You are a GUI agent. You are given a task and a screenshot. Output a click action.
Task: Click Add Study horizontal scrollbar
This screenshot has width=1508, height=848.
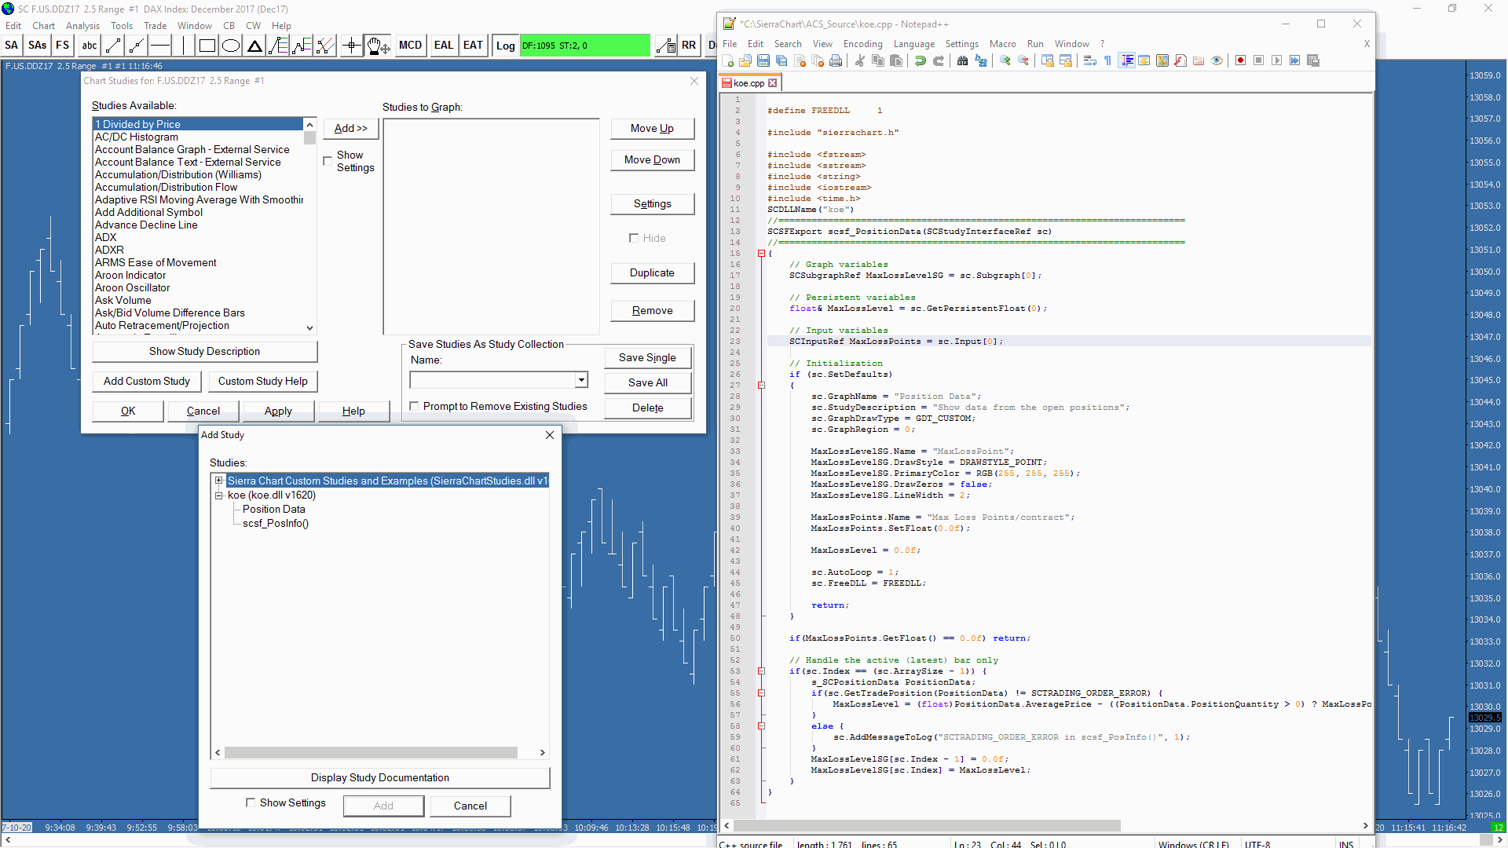tap(371, 752)
